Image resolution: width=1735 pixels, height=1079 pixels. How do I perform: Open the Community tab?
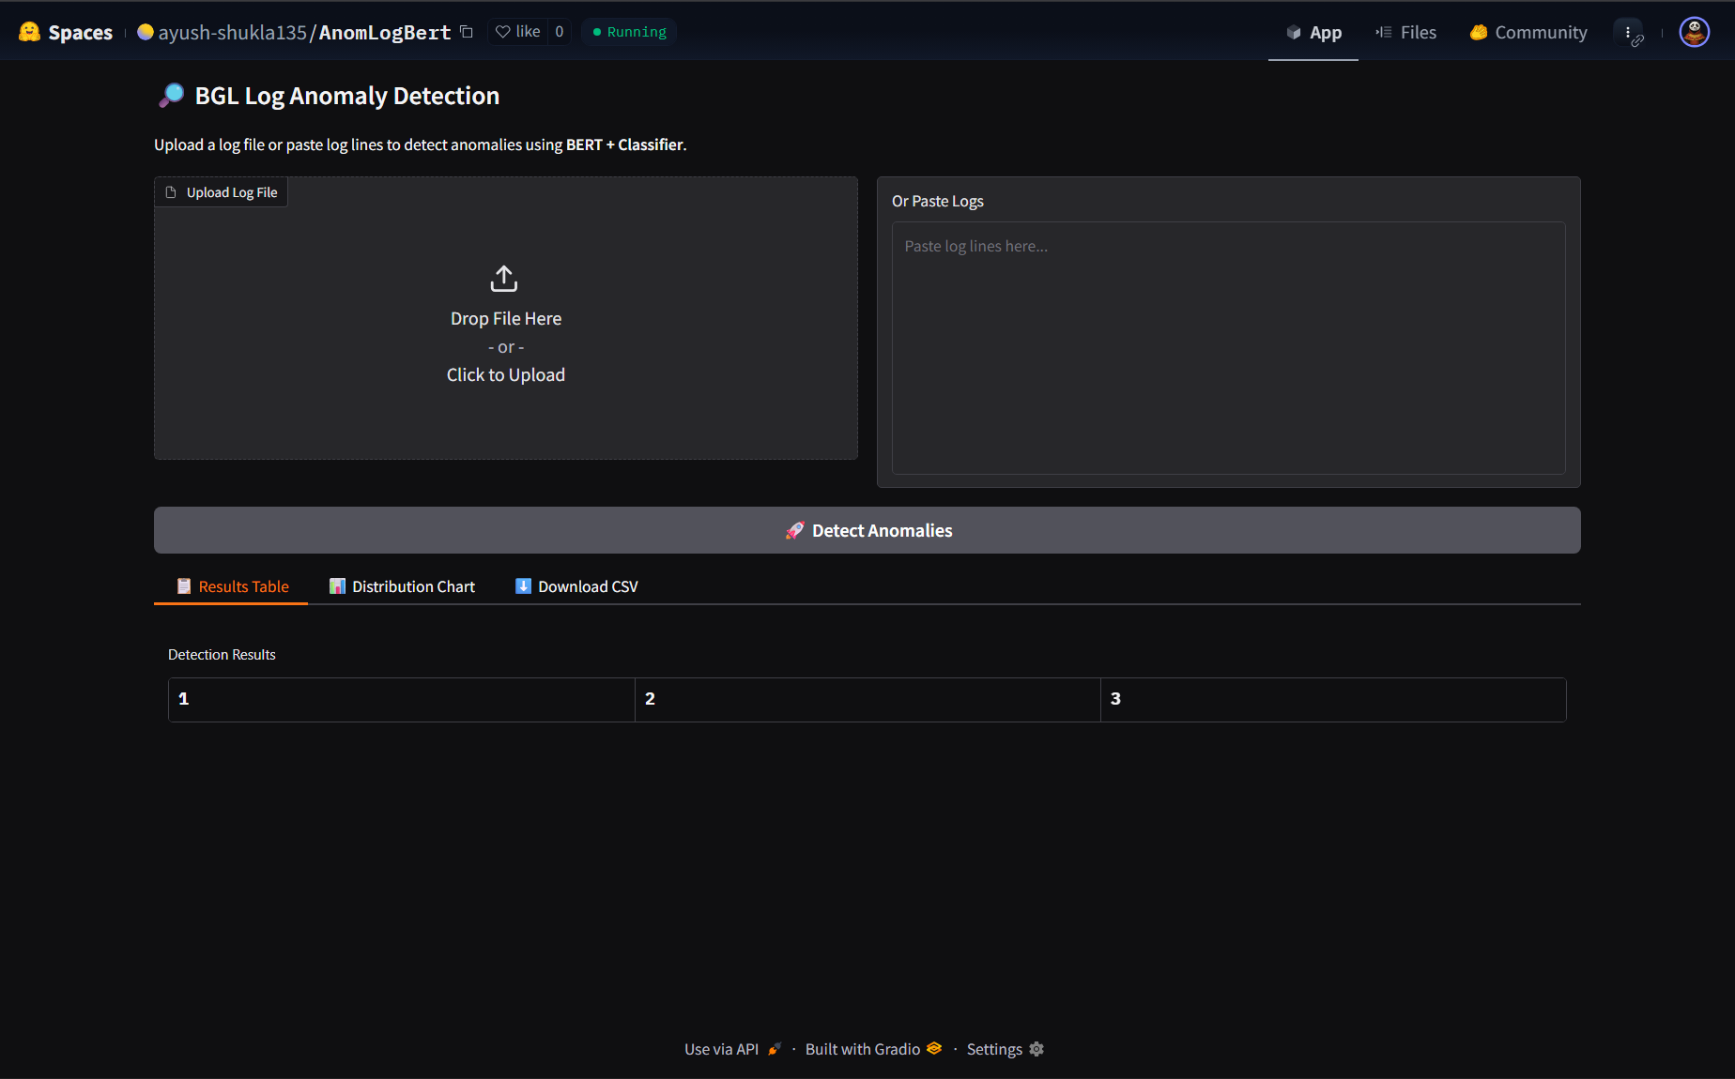coord(1528,32)
